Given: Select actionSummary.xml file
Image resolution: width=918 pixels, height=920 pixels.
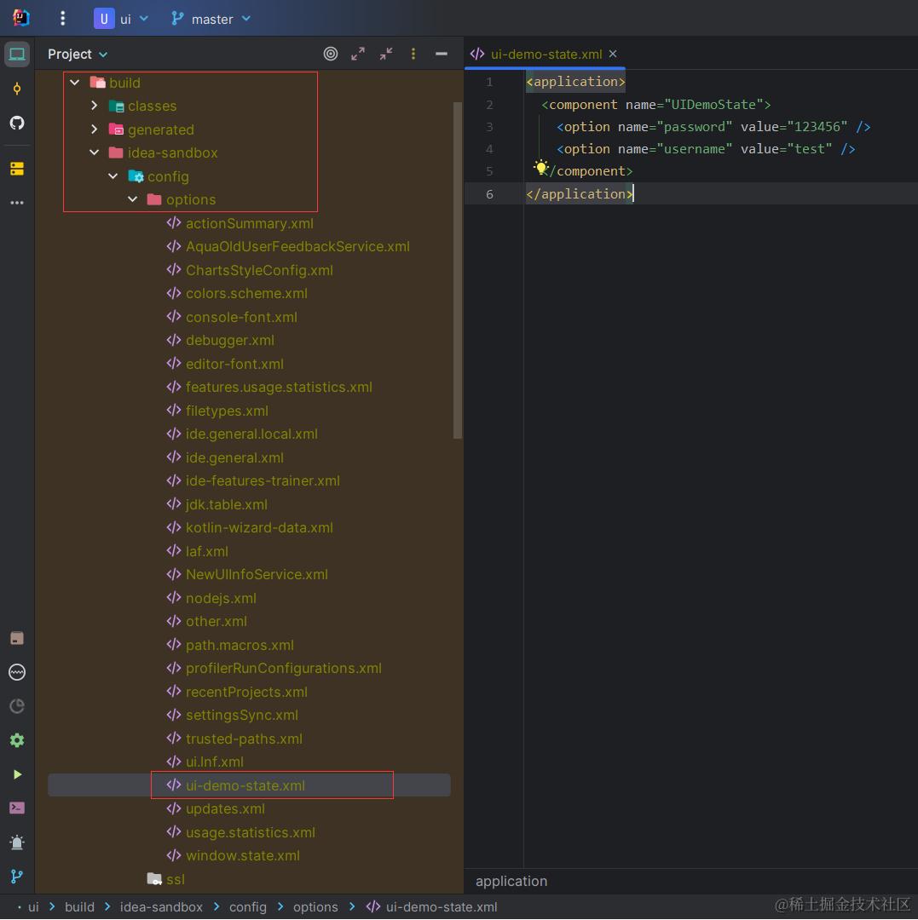Looking at the screenshot, I should coord(250,223).
